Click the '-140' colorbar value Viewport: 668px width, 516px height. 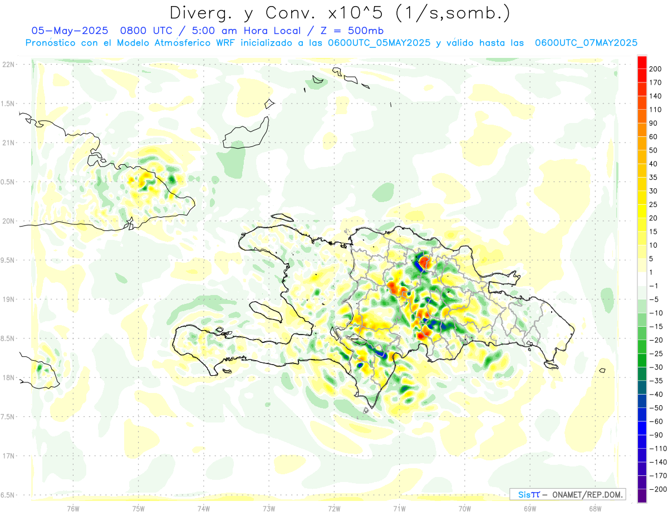click(x=657, y=462)
